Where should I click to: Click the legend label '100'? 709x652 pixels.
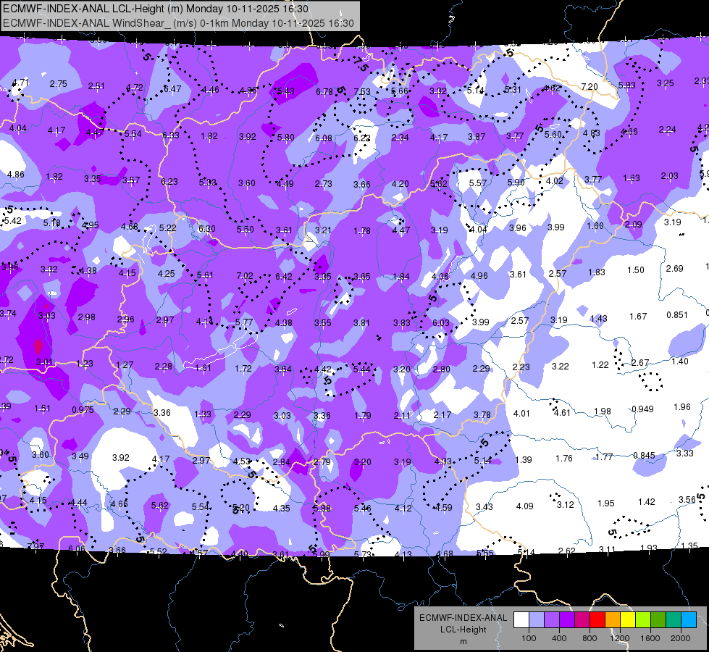click(x=529, y=638)
